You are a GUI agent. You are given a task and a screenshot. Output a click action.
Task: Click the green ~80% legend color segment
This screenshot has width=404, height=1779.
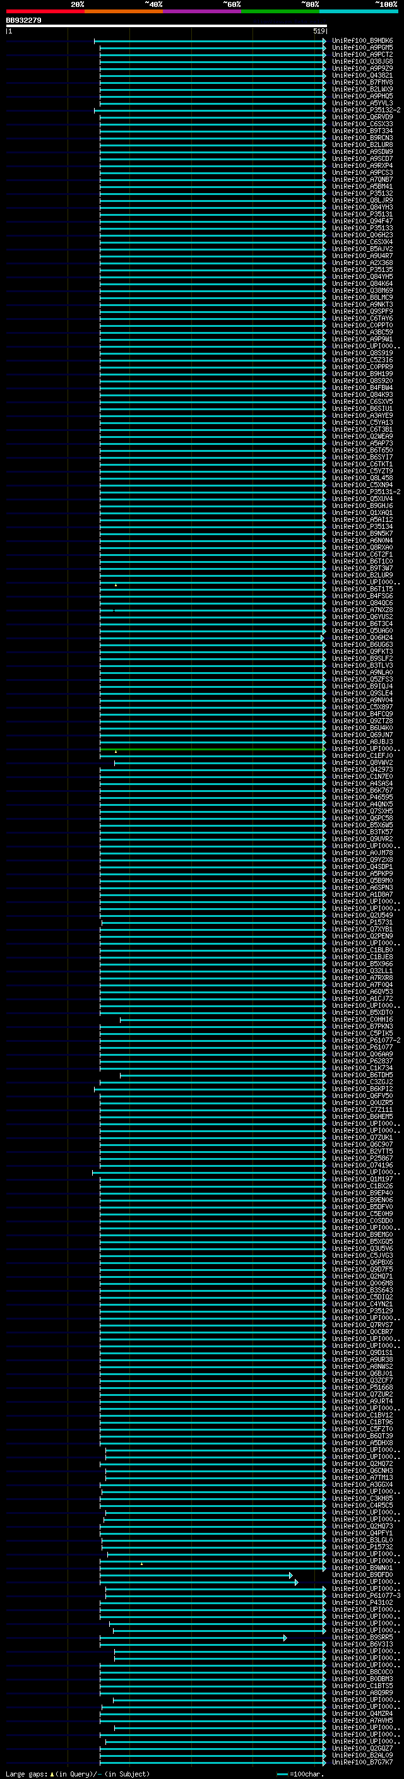click(280, 11)
